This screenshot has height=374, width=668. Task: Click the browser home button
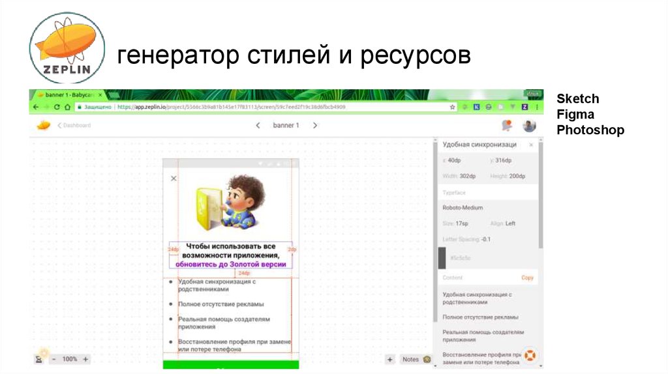(67, 108)
